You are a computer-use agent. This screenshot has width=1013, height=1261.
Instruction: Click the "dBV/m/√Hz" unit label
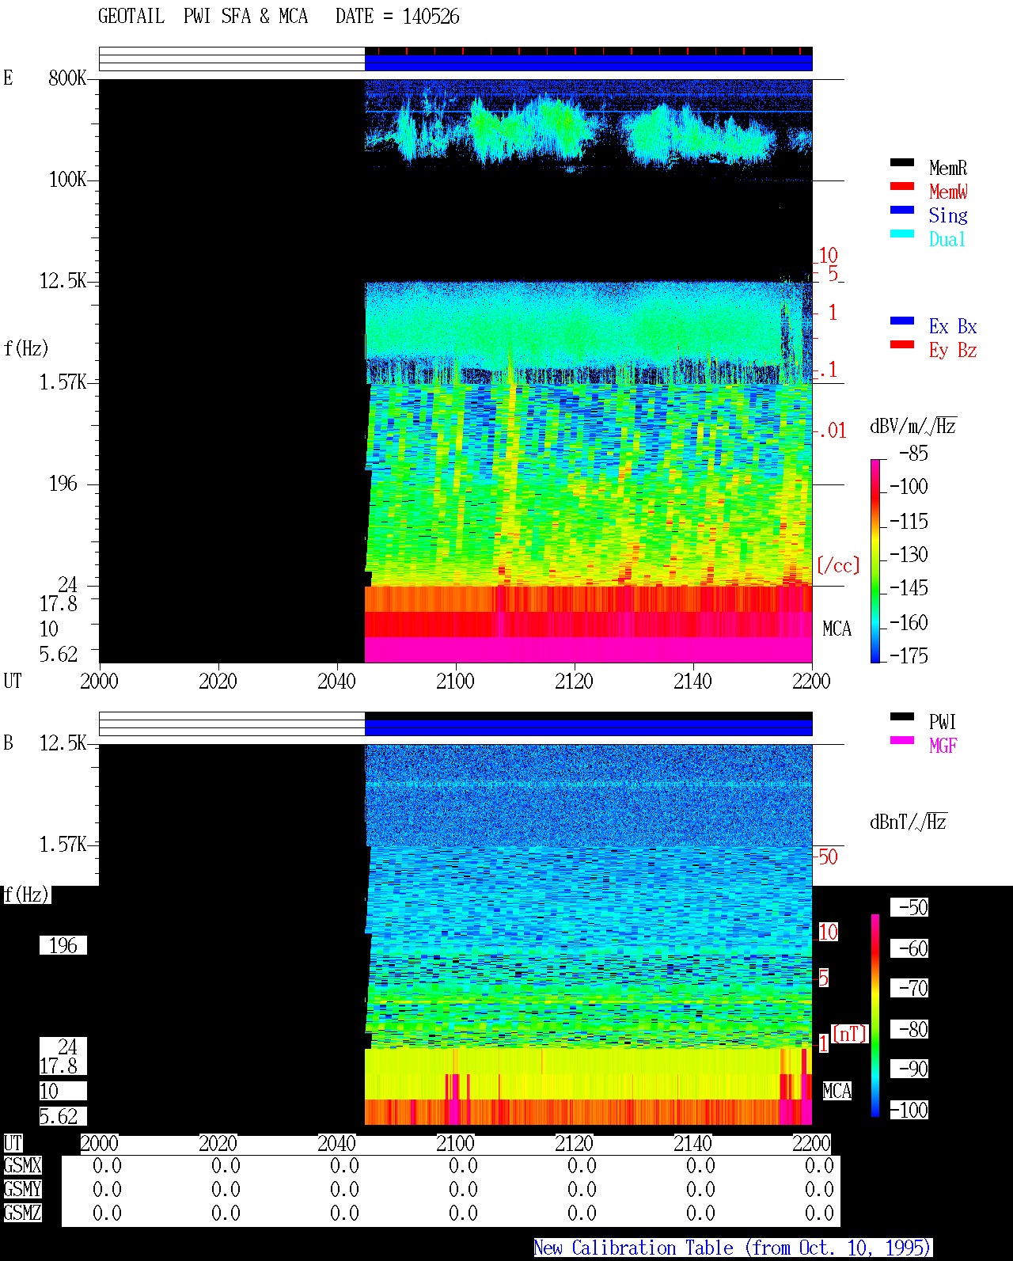913,426
